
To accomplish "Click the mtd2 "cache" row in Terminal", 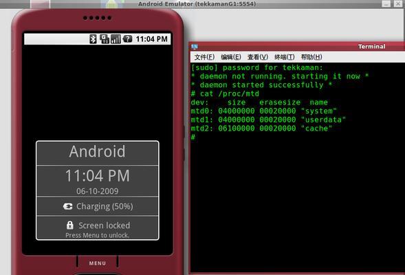I will (261, 129).
